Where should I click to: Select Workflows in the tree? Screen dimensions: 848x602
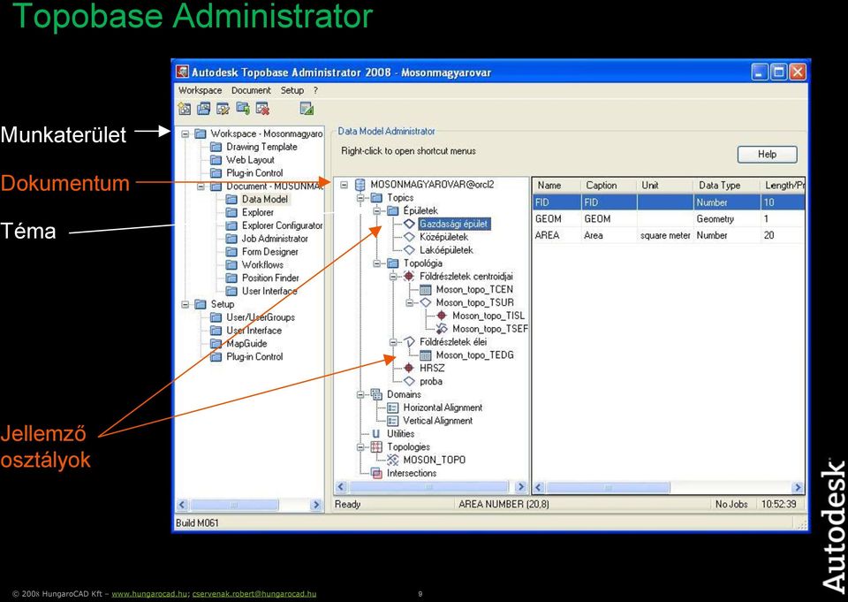(262, 264)
